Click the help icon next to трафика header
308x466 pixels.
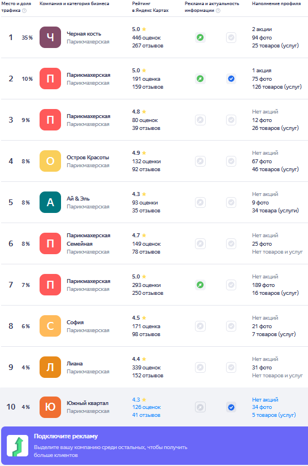coord(24,11)
